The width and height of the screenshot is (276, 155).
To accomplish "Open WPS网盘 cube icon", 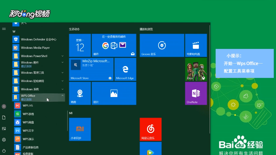I will tap(18, 122).
